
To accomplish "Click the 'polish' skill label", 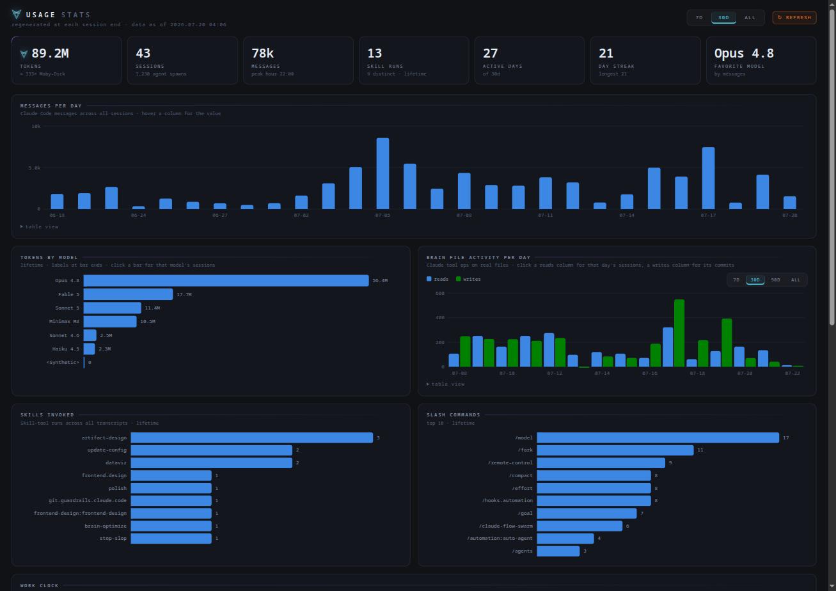I will click(x=118, y=488).
